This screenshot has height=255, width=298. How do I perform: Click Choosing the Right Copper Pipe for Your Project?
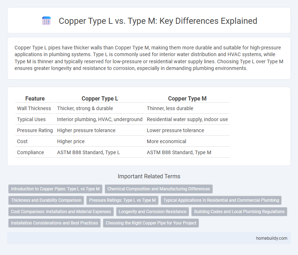pyautogui.click(x=151, y=223)
